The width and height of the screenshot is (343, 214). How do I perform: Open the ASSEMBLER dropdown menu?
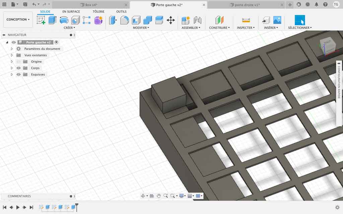click(191, 28)
